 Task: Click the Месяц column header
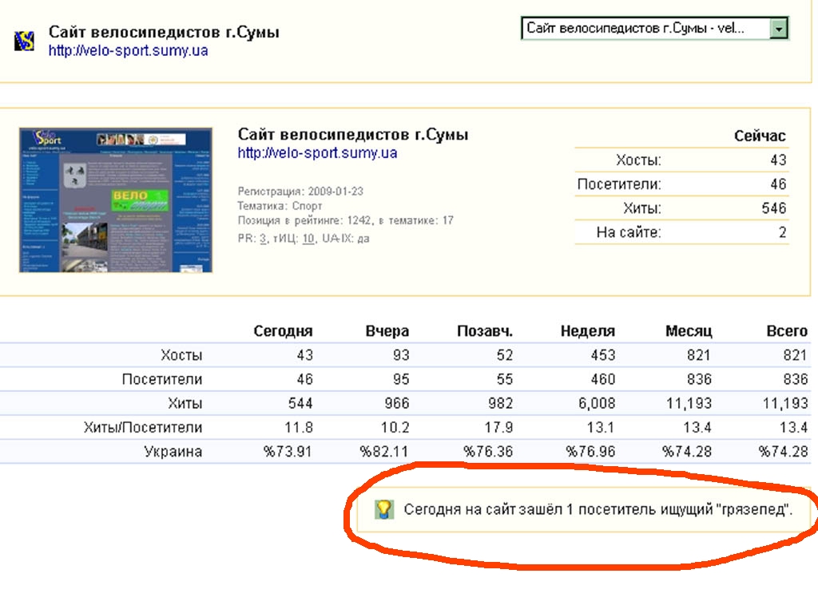[689, 331]
